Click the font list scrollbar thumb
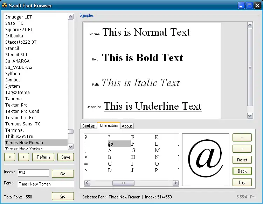This screenshot has width=263, height=204. pyautogui.click(x=71, y=132)
